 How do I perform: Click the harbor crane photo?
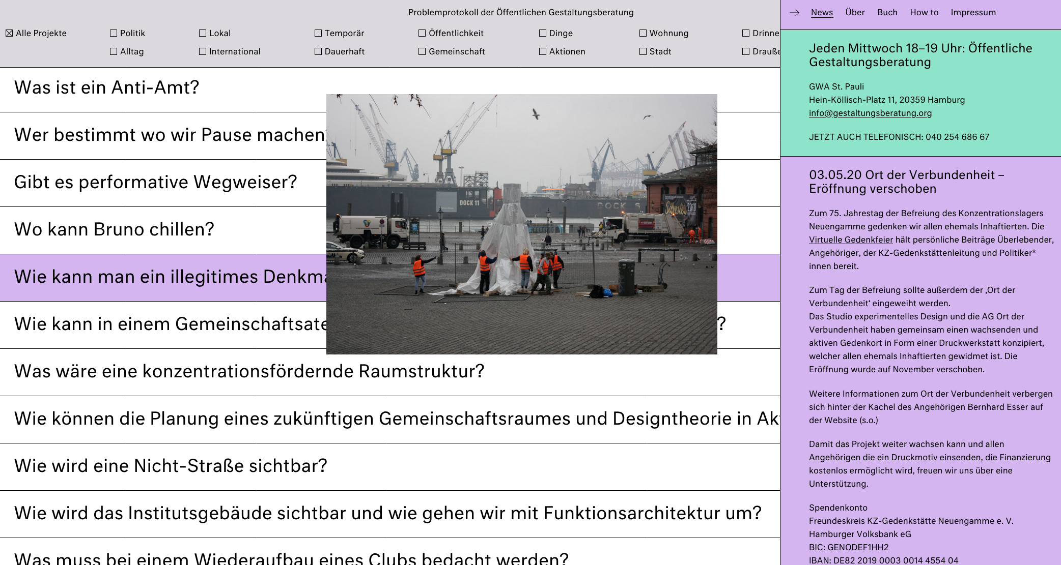click(x=522, y=224)
